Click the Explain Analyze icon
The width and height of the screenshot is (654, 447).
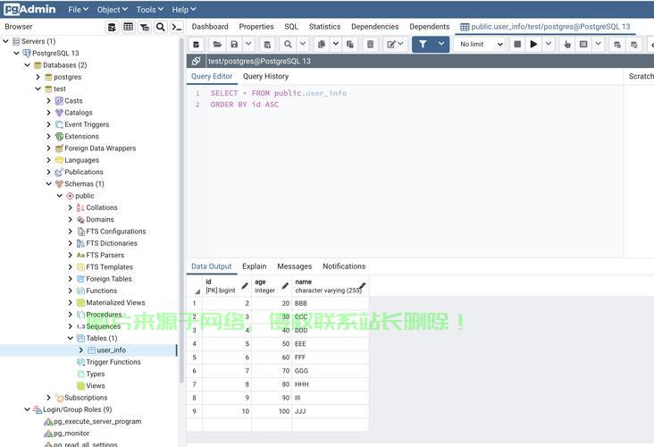coord(583,44)
